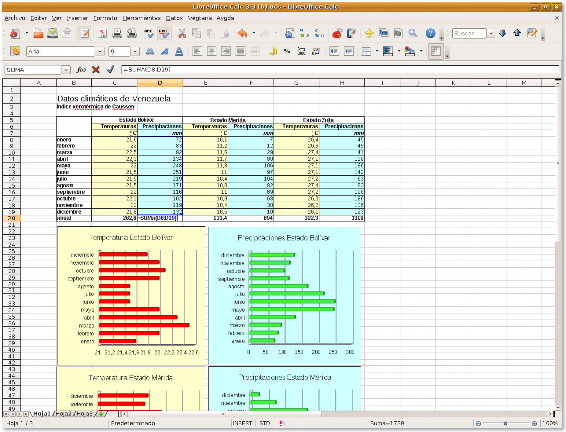The image size is (566, 432).
Task: Open the font size dropdown
Action: tap(136, 51)
